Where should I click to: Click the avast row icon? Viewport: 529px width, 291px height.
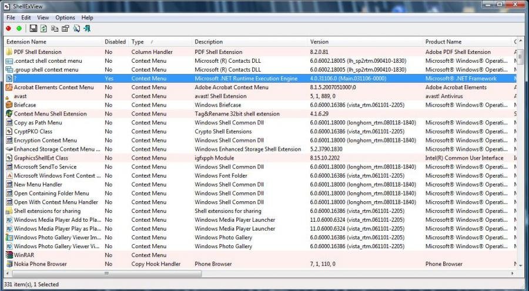[8, 97]
